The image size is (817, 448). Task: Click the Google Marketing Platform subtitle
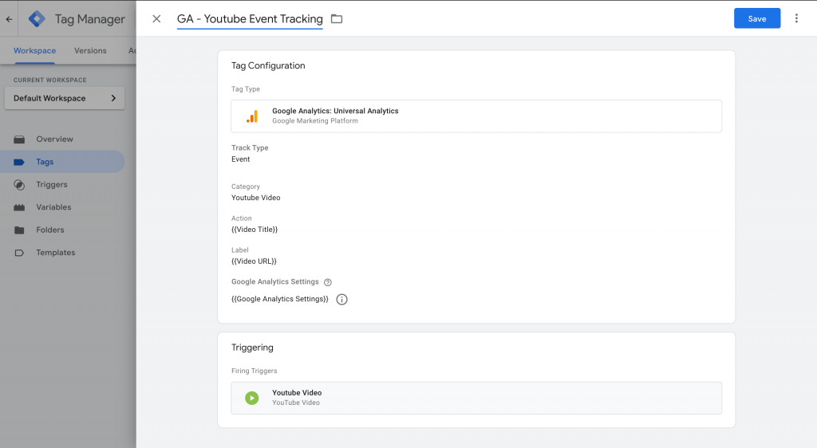coord(315,120)
